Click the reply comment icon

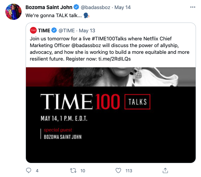29,171
